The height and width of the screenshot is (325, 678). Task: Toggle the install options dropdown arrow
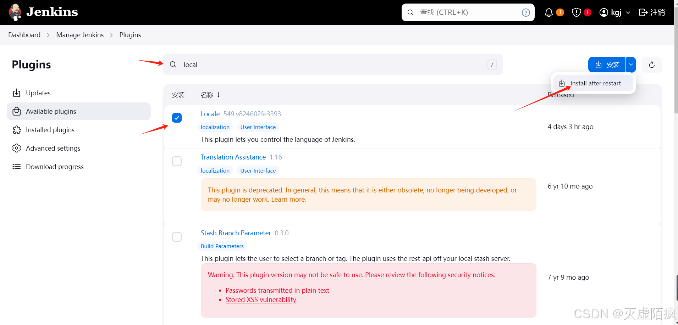[631, 65]
